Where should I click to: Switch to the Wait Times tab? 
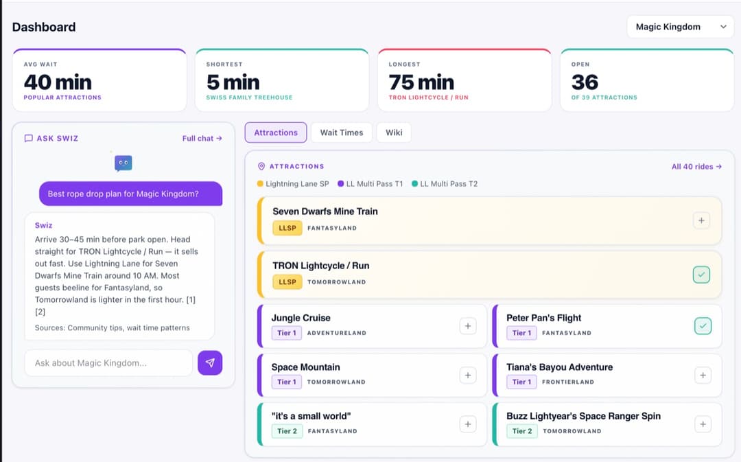(341, 132)
